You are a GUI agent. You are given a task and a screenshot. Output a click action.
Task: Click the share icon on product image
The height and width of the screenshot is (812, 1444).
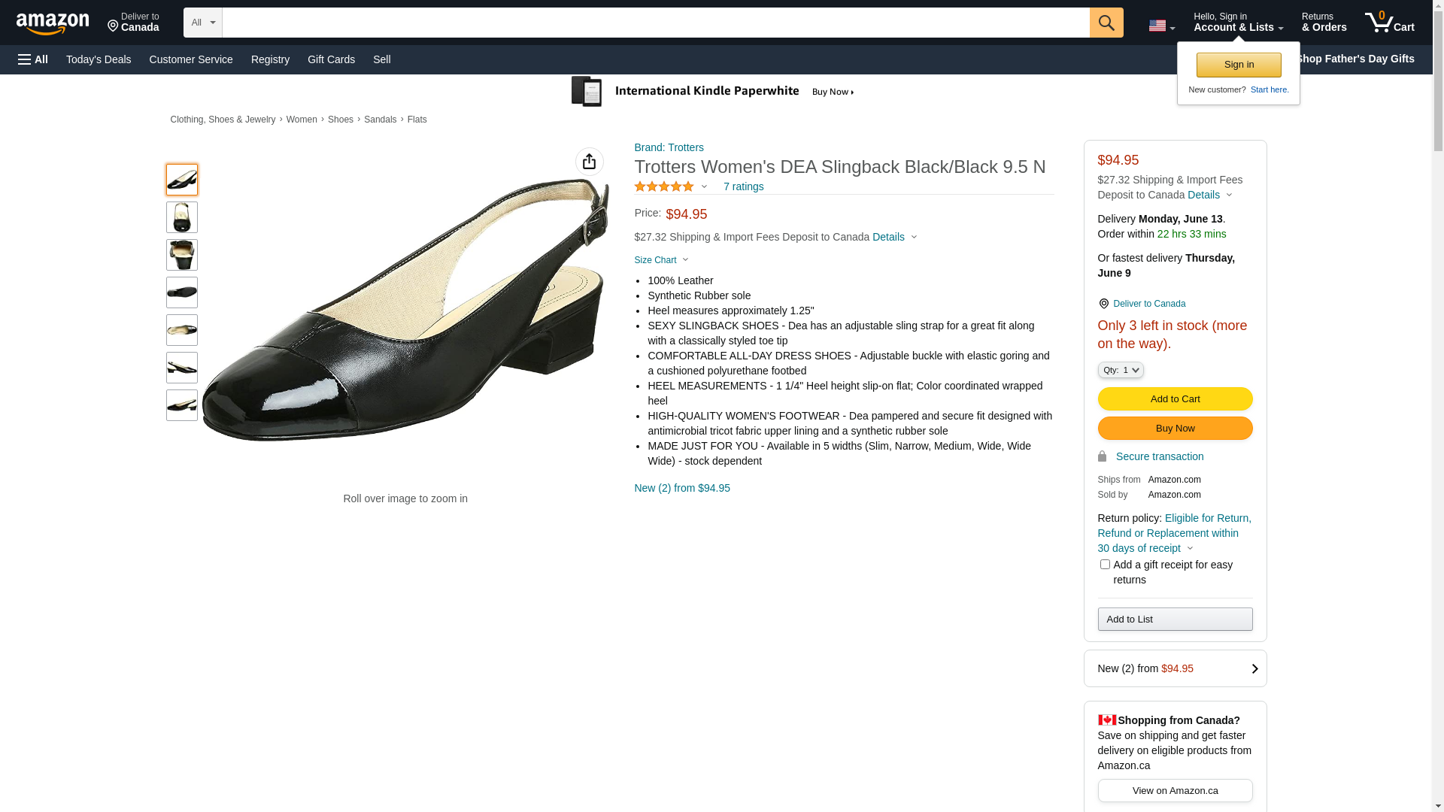point(589,162)
